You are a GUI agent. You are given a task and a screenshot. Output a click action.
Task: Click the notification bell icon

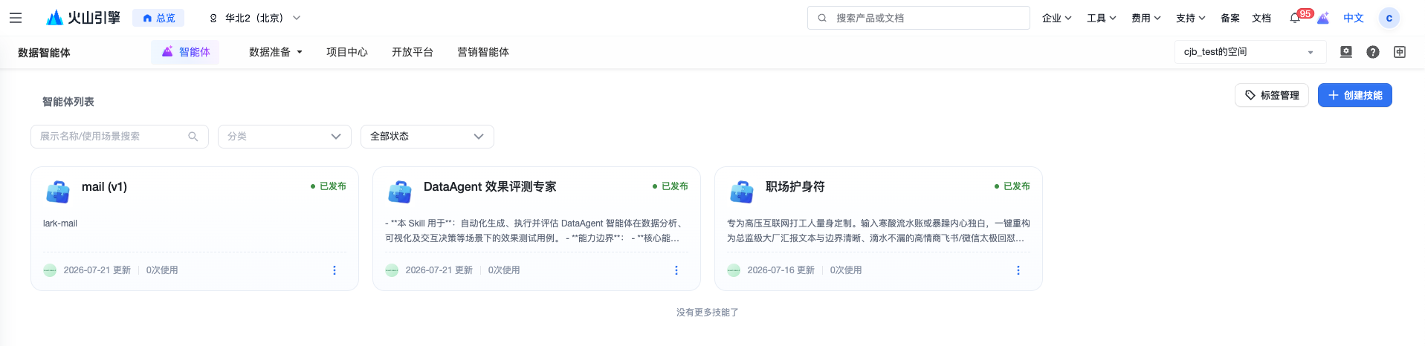click(x=1295, y=18)
